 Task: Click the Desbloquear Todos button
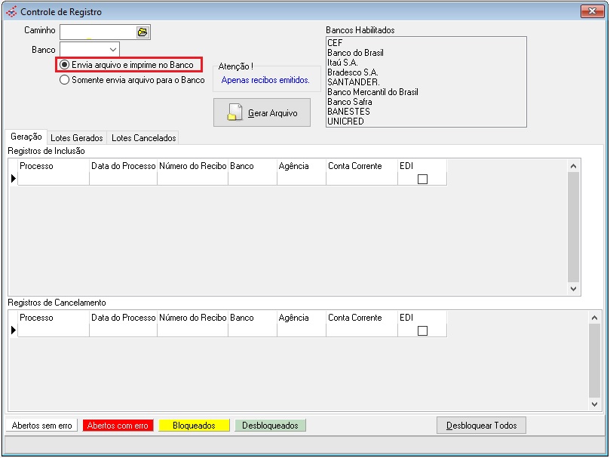tap(481, 426)
